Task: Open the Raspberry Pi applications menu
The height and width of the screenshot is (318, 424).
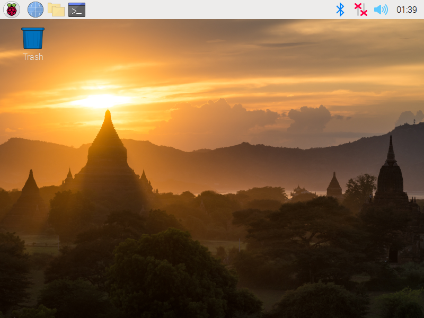Action: (x=12, y=10)
